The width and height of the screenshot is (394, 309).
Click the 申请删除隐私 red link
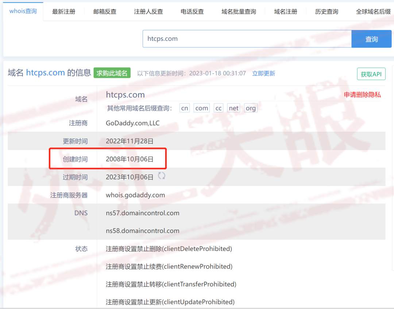pos(362,94)
